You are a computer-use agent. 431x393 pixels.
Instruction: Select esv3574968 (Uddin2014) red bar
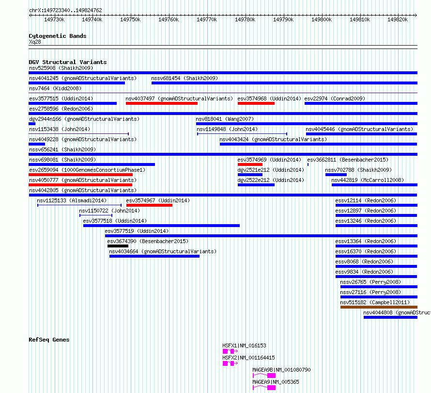pos(256,103)
